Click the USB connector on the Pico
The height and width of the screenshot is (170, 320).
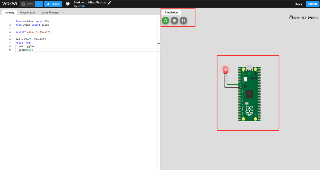249,68
